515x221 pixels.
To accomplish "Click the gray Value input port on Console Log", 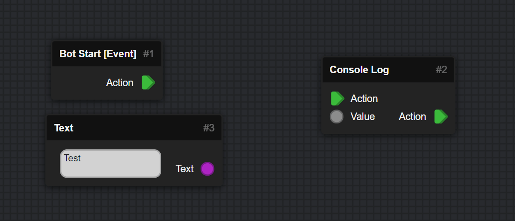I will tap(337, 116).
